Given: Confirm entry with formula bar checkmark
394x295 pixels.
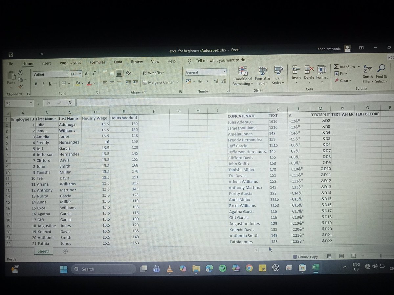Looking at the screenshot, I should [59, 103].
